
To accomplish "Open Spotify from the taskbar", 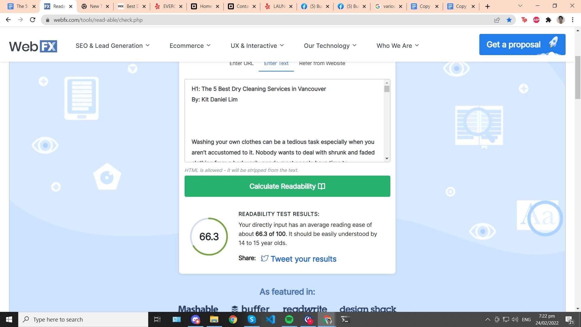I will [x=289, y=319].
